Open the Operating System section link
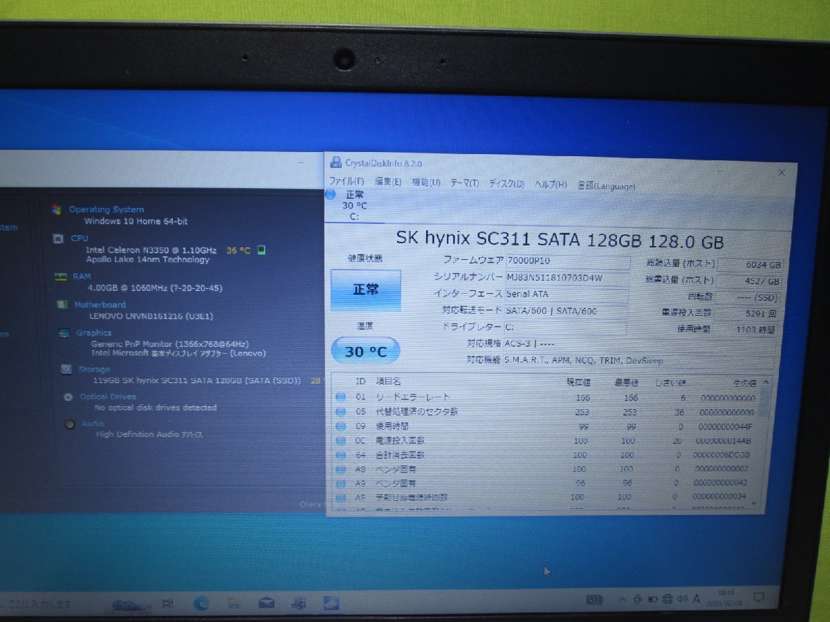Image resolution: width=830 pixels, height=622 pixels. click(107, 209)
